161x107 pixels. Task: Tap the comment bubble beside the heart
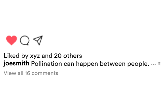(x=25, y=40)
